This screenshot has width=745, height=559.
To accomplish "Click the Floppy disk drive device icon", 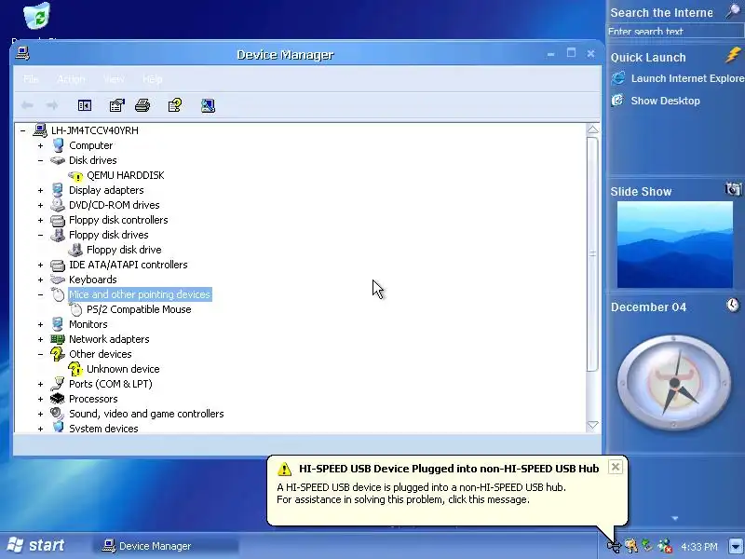I will point(75,250).
